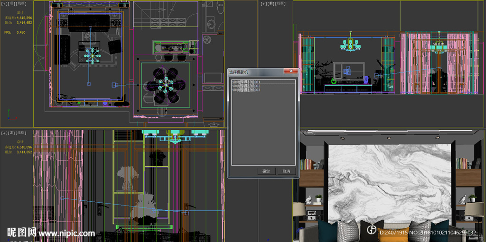Cancel the dialog with 取消 button
Screen dimensions: 486x242
pyautogui.click(x=287, y=171)
